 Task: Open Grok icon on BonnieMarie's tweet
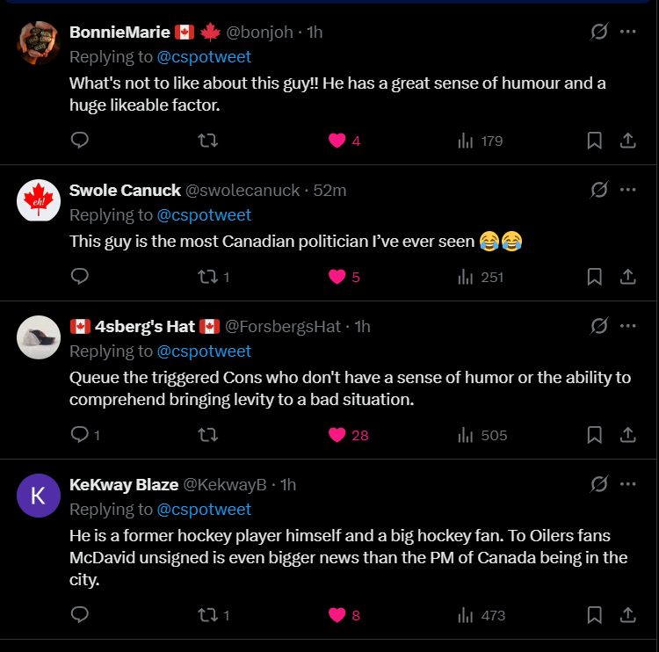click(x=599, y=32)
